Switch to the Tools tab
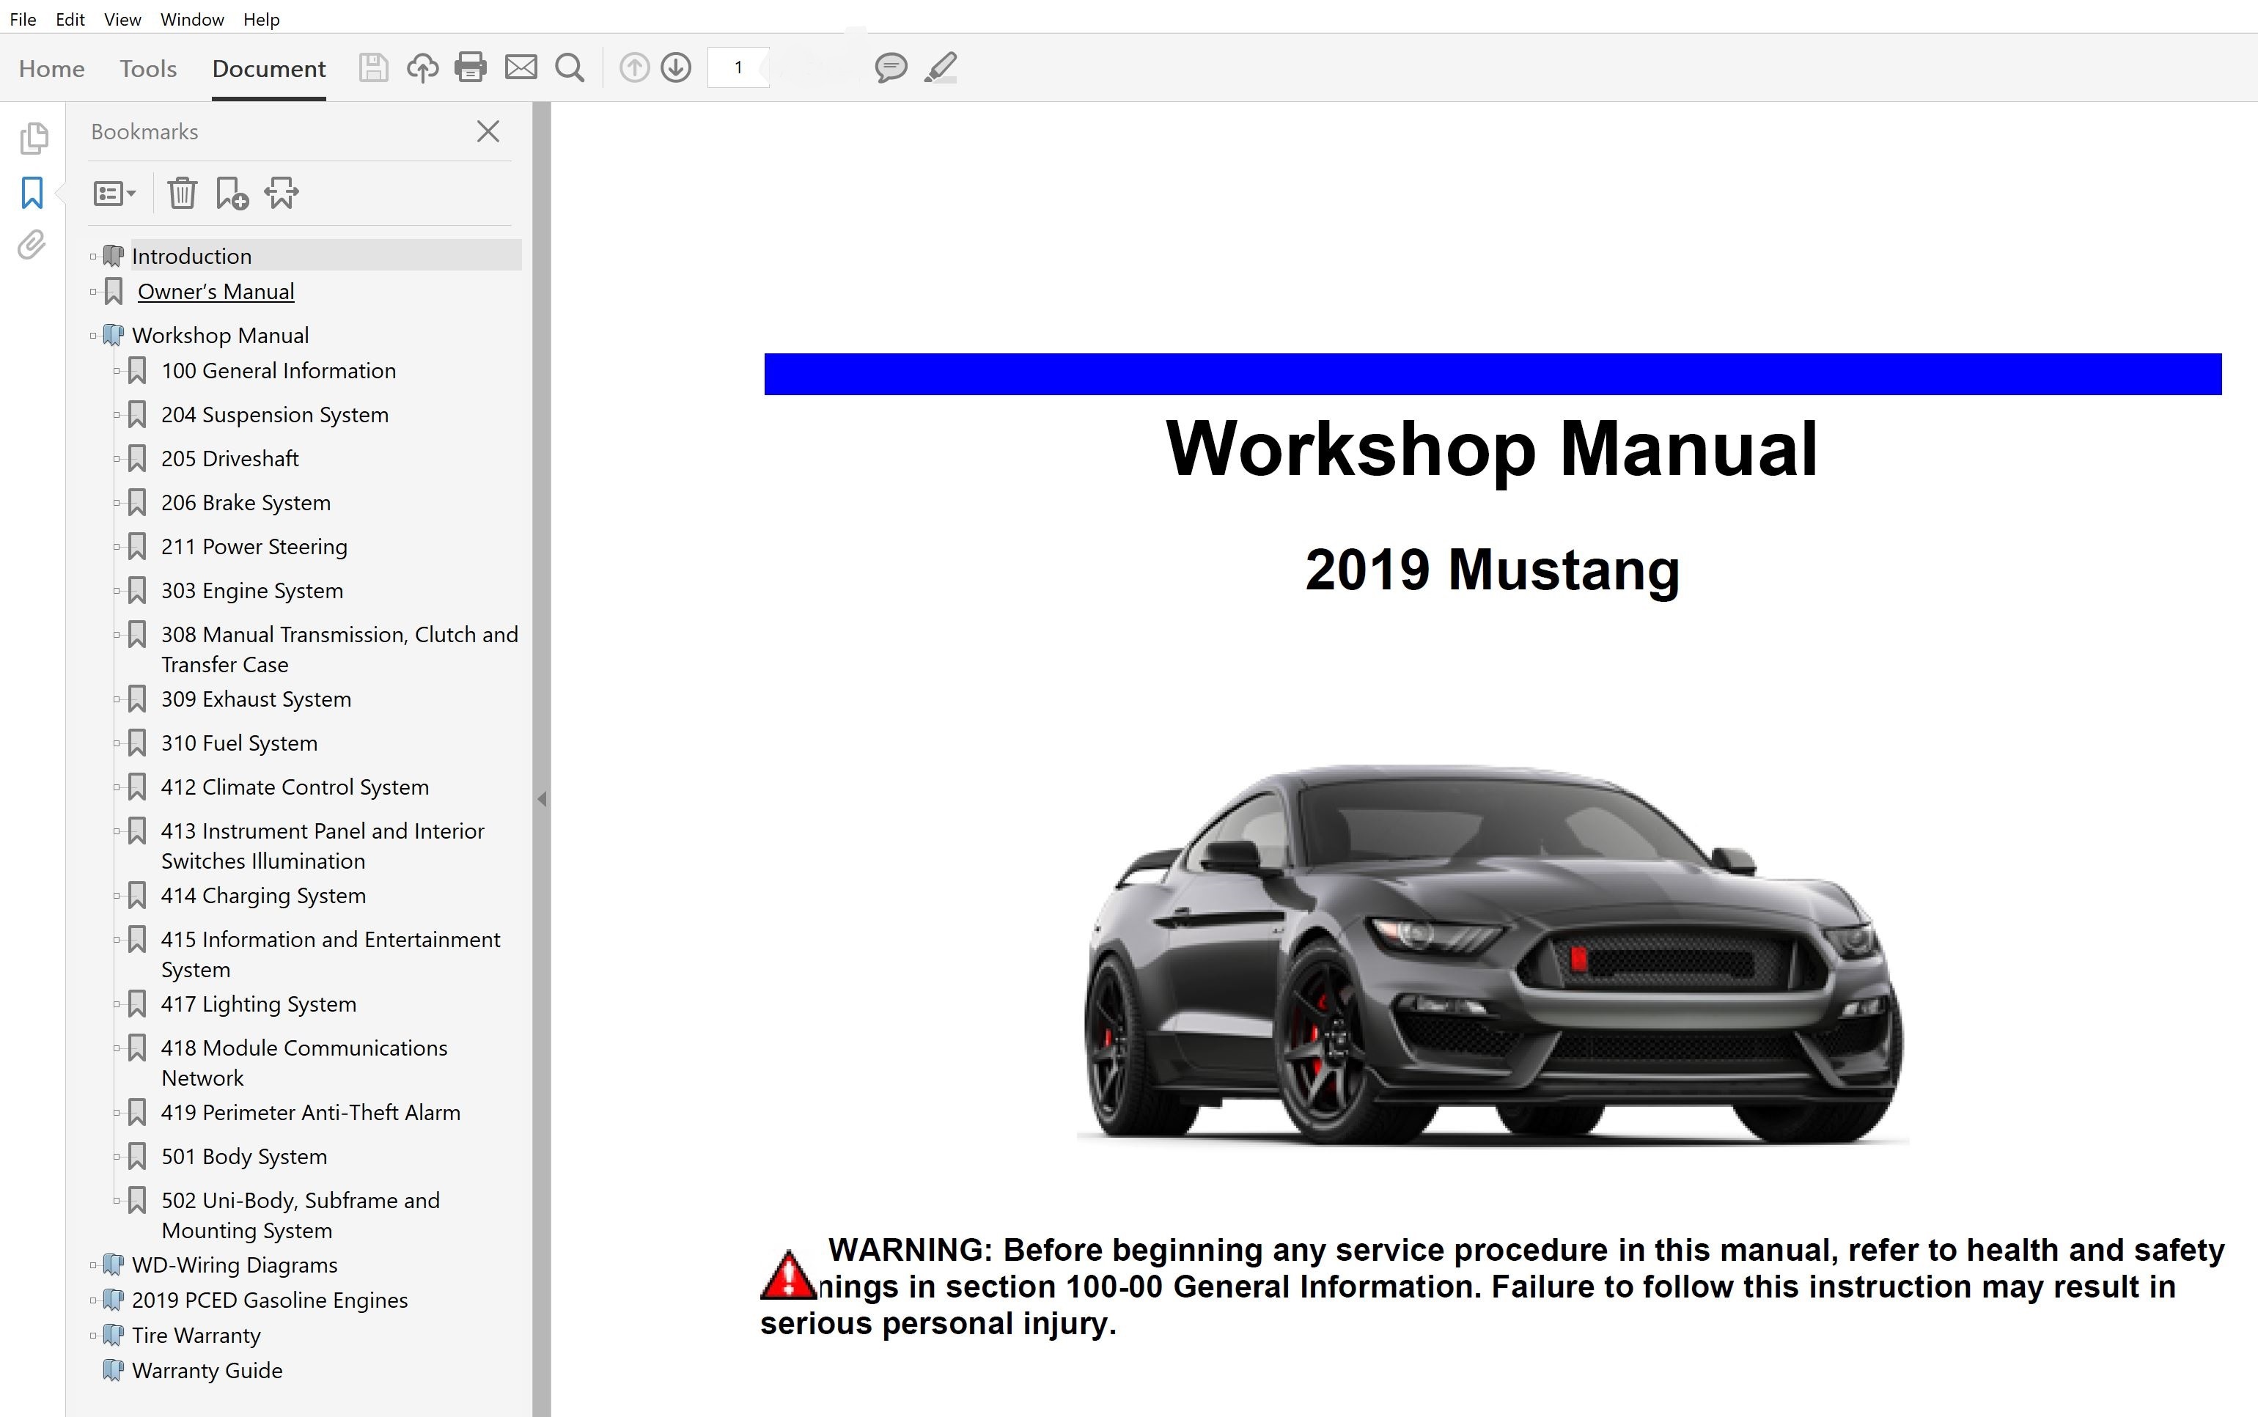The height and width of the screenshot is (1417, 2258). point(148,68)
